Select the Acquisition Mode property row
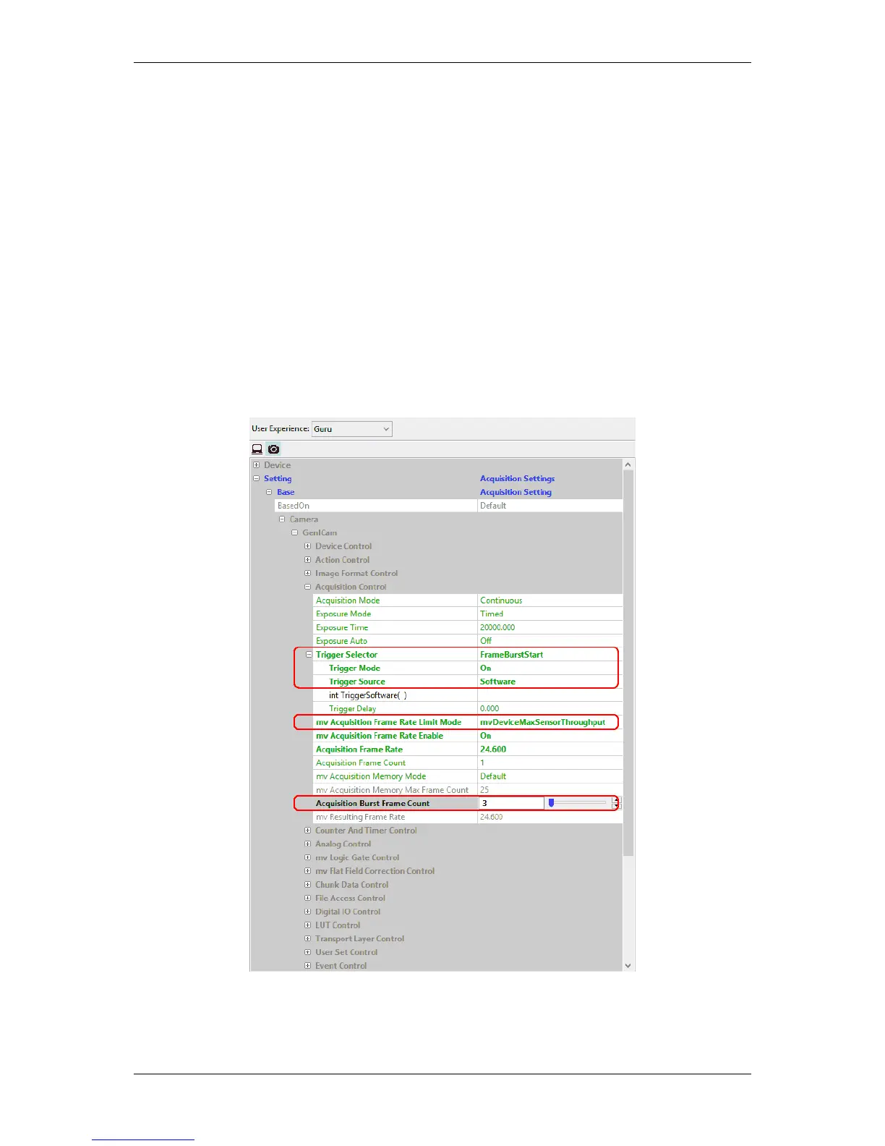The width and height of the screenshot is (885, 1146). click(468, 600)
